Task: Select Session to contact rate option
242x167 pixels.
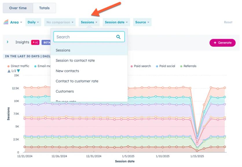Action: pos(89,60)
